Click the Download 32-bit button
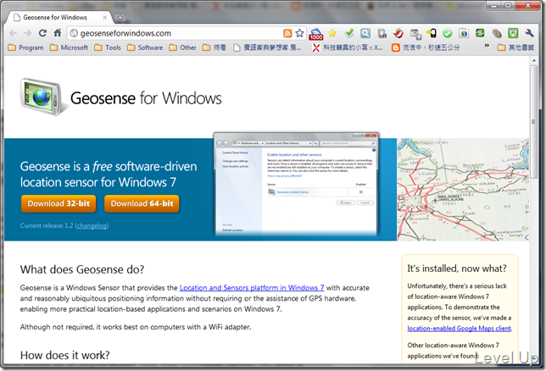The width and height of the screenshot is (546, 371). pyautogui.click(x=58, y=203)
